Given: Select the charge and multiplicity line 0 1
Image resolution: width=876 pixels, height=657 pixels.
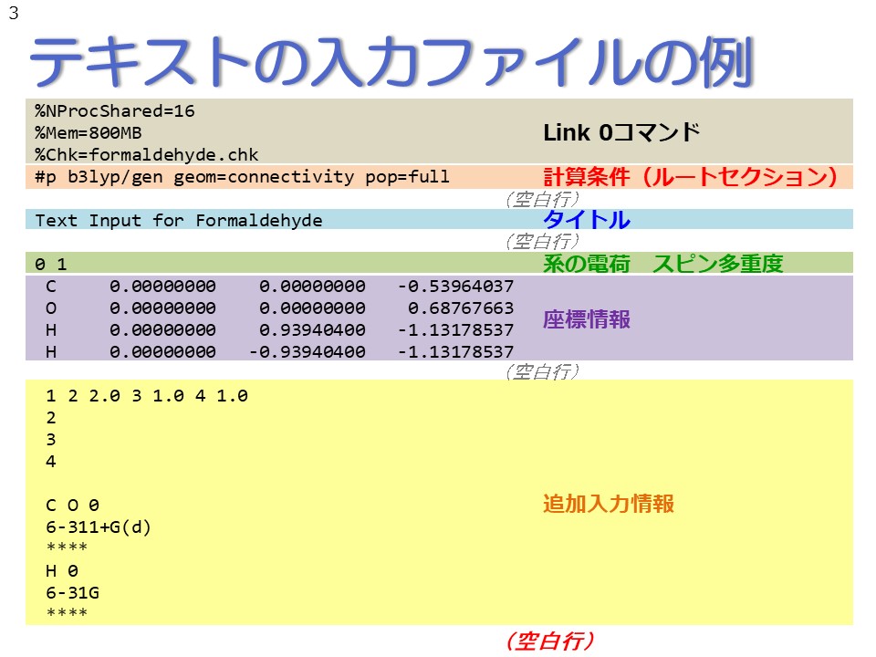Looking at the screenshot, I should click(51, 264).
